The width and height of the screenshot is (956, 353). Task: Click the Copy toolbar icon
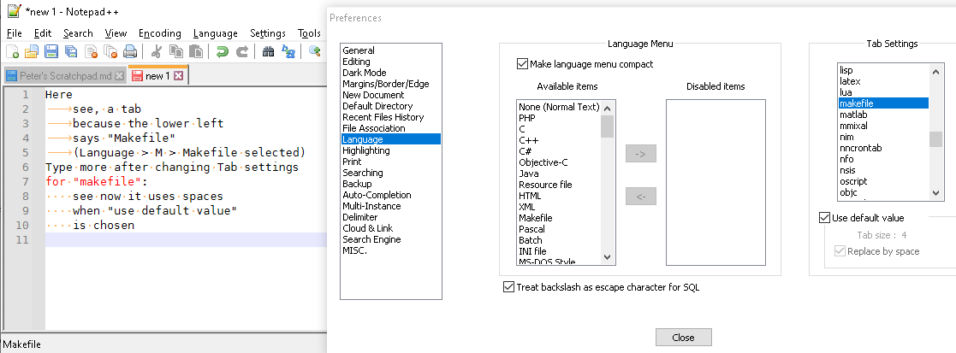pyautogui.click(x=175, y=52)
